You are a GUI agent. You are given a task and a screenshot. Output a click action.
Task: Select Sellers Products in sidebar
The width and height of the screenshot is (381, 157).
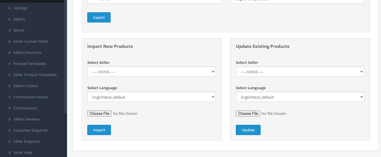[27, 52]
